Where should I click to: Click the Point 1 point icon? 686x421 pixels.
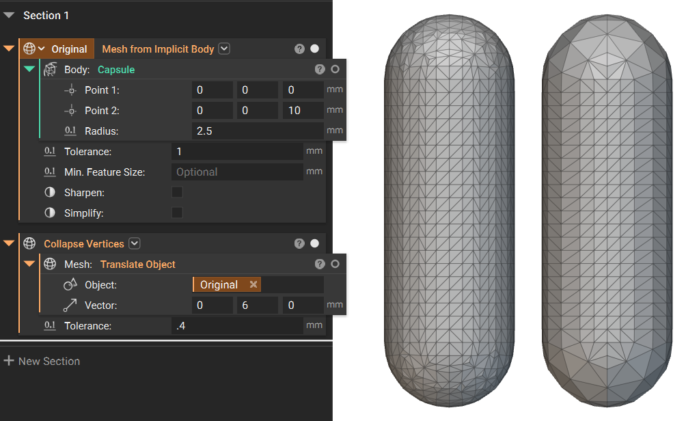point(70,91)
